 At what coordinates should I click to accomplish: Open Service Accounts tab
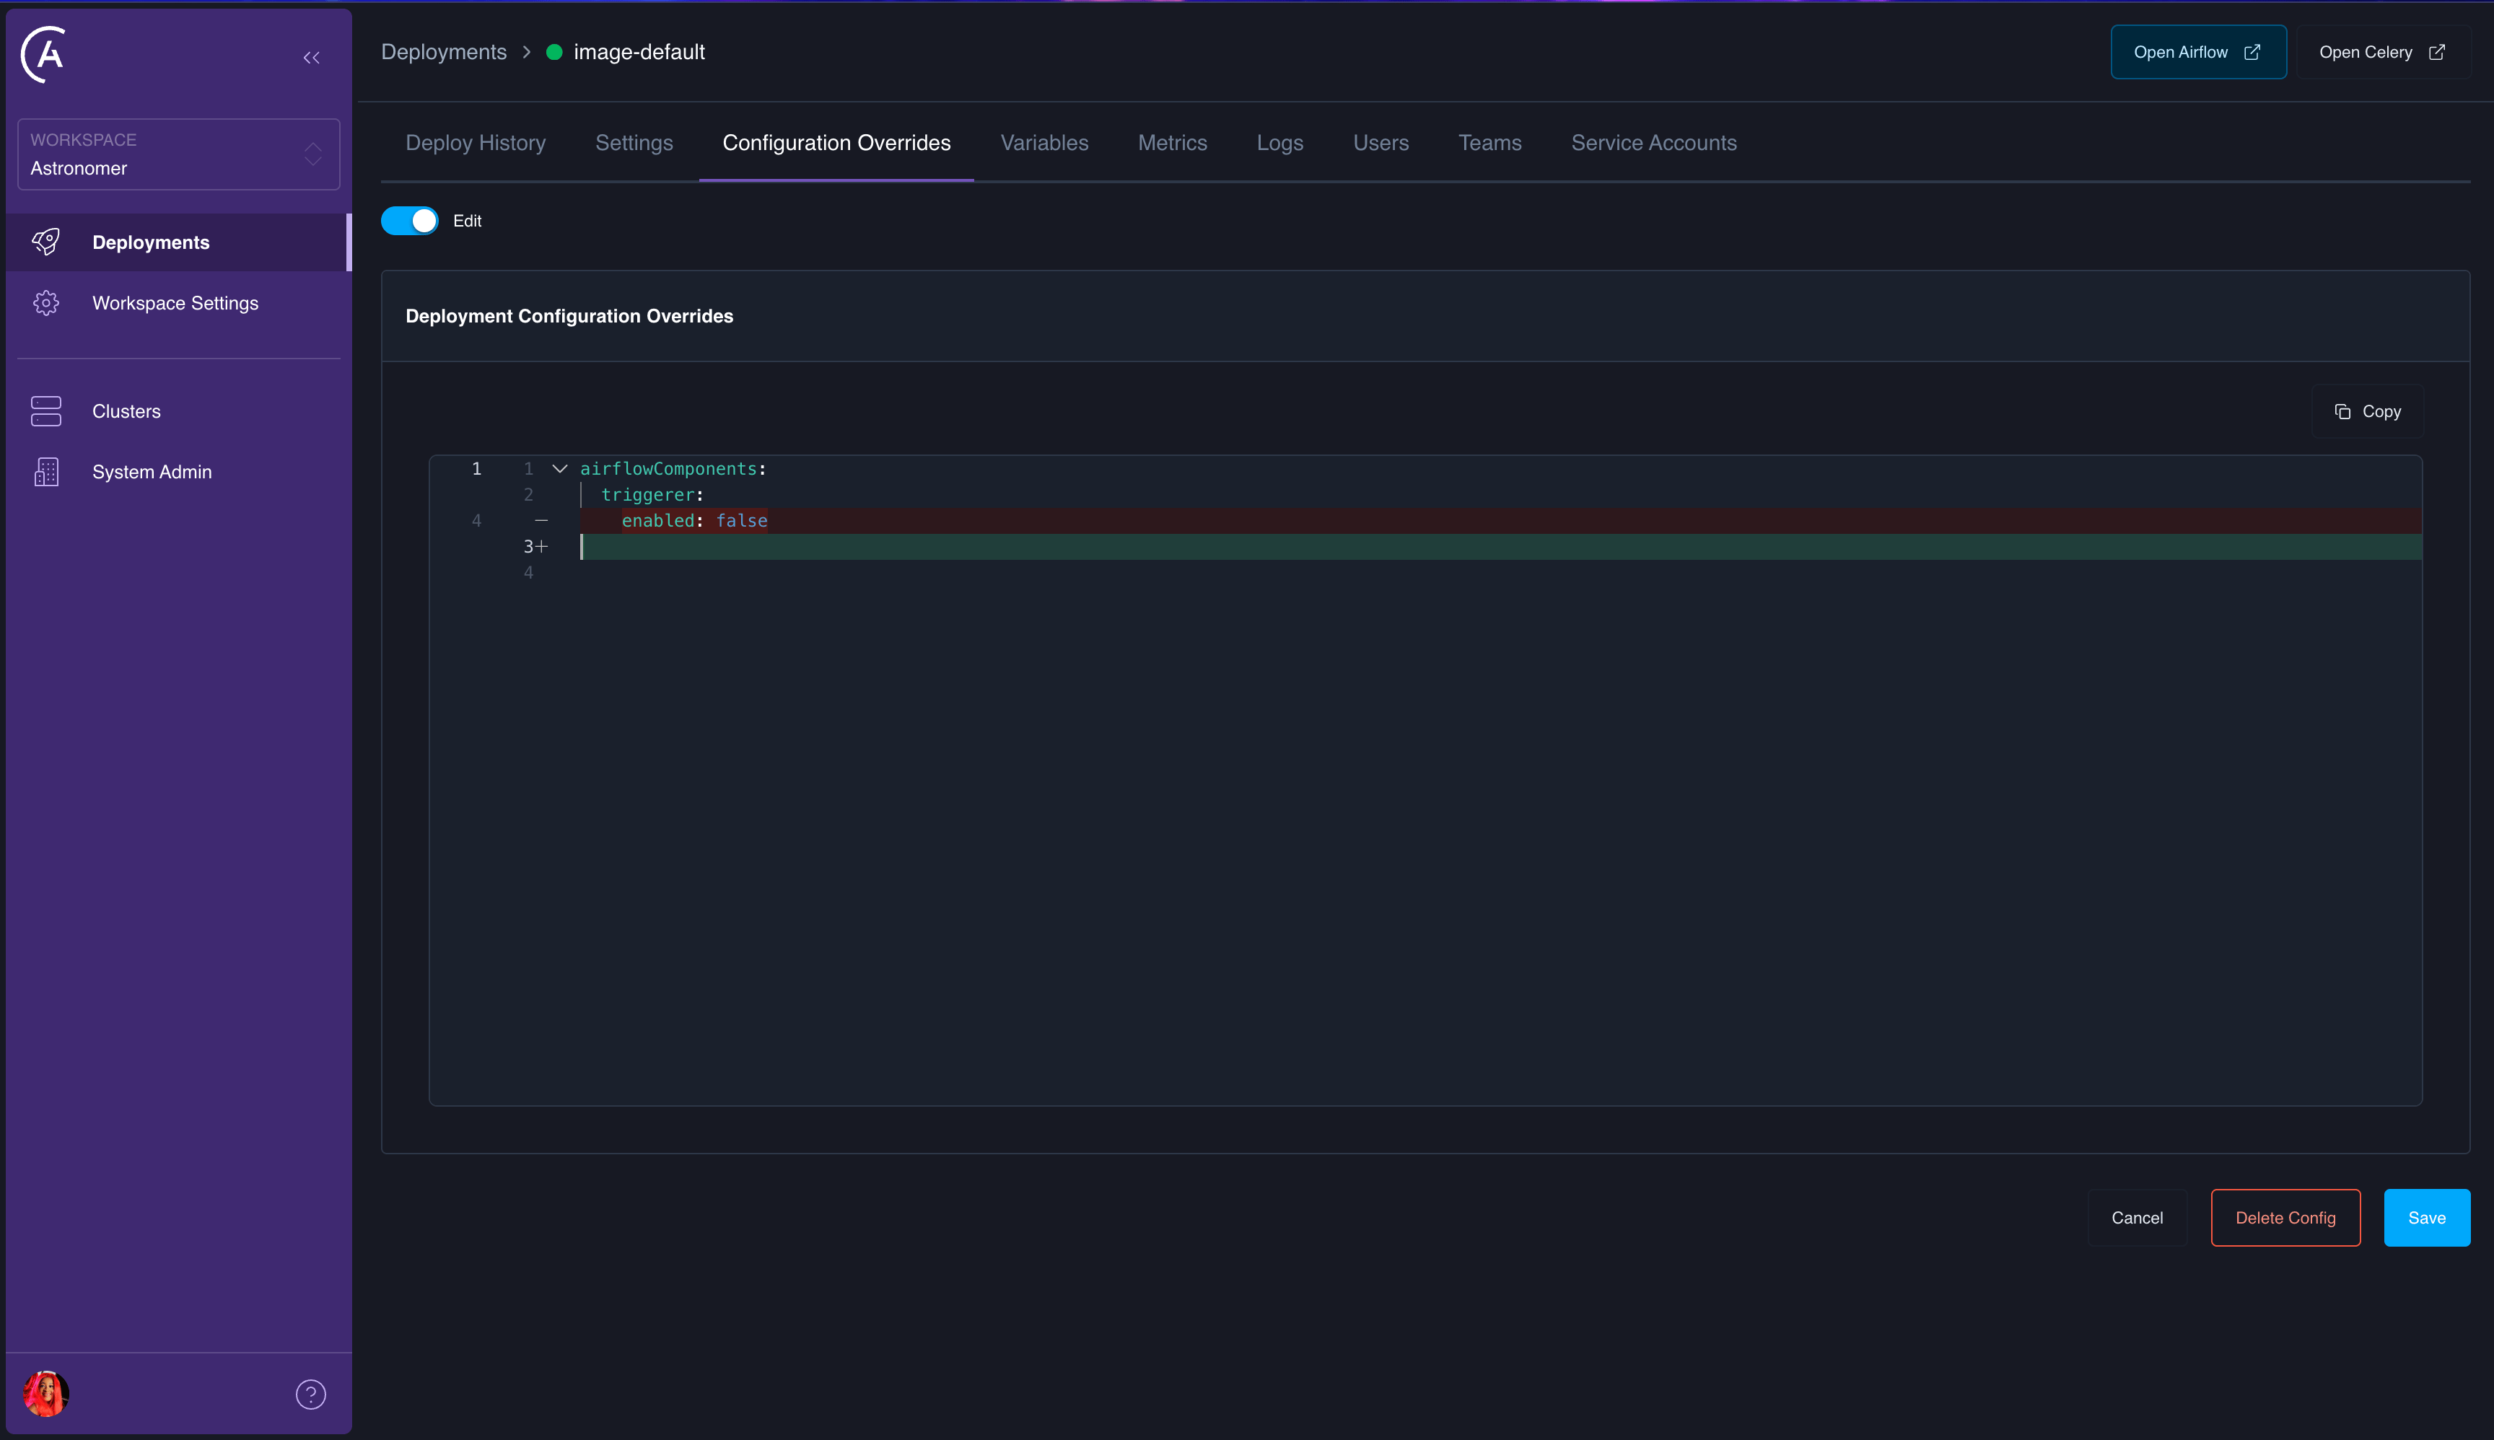click(1654, 144)
